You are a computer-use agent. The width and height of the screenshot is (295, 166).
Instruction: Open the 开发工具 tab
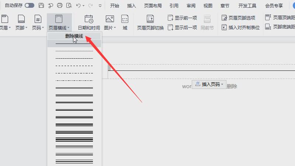pyautogui.click(x=247, y=6)
